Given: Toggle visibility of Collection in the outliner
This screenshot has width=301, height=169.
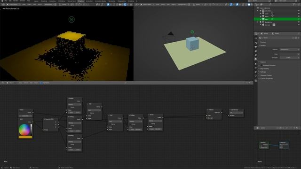Looking at the screenshot, I should click(299, 11).
